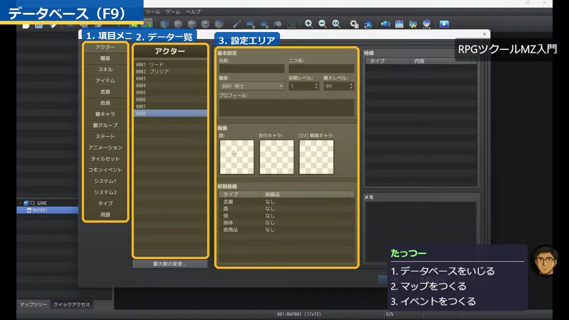569x320 pixels.
Task: Select the コモンイベント database category
Action: [x=105, y=170]
